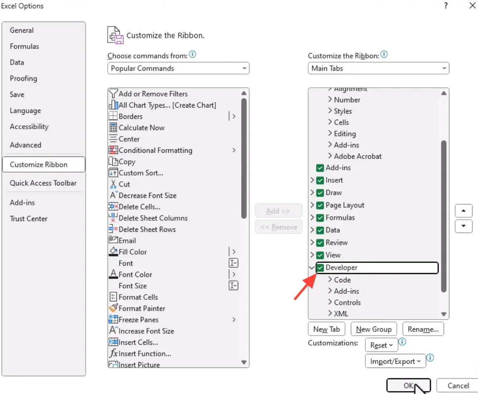Image resolution: width=478 pixels, height=394 pixels.
Task: Switch to the Trust Center section
Action: tap(29, 219)
